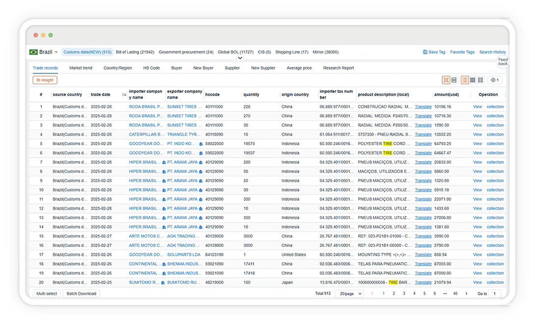
Task: Sort by trade date column icon
Action: click(x=124, y=95)
